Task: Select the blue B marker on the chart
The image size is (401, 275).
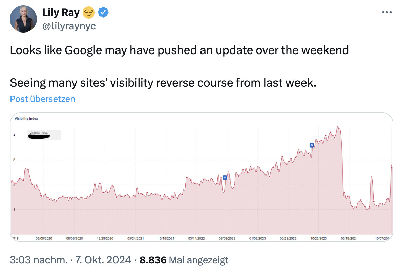Action: [311, 145]
